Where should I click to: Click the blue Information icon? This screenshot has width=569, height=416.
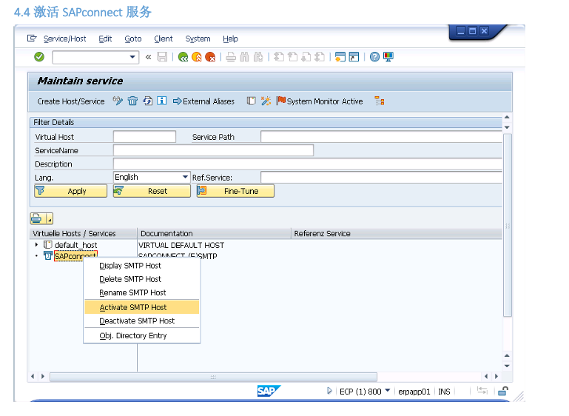point(162,101)
